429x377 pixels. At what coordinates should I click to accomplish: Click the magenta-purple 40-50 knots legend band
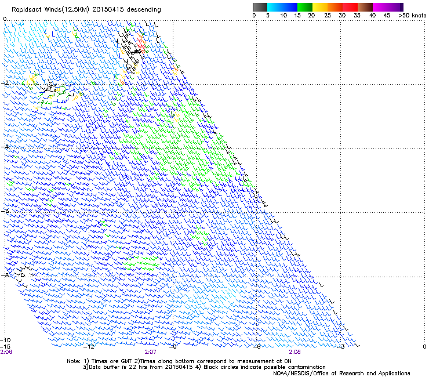[x=388, y=7]
